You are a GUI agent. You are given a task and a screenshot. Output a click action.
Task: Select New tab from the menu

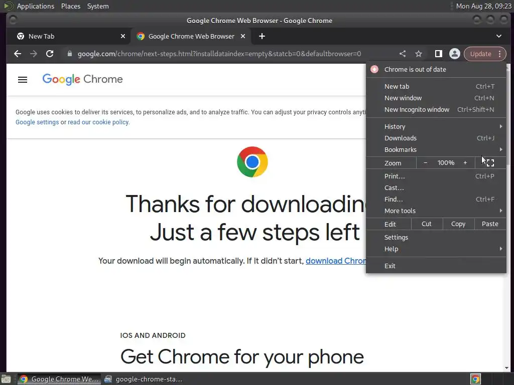pyautogui.click(x=436, y=86)
